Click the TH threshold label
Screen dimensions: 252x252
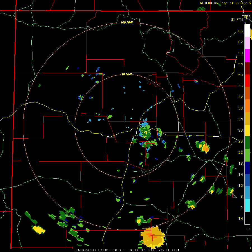coord(241,218)
